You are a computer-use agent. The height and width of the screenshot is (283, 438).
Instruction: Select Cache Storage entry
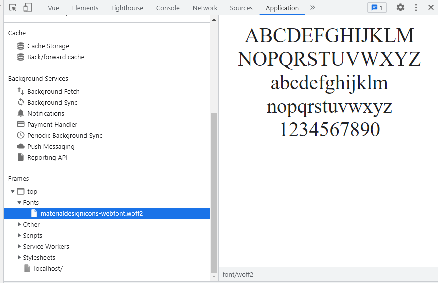point(48,46)
